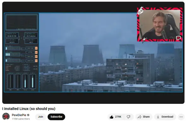Click the '110M subscribers' text
This screenshot has width=186, height=123.
[21, 119]
